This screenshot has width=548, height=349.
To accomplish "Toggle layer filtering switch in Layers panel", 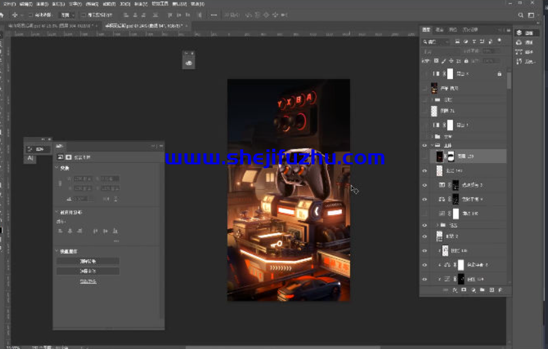I will (500, 40).
